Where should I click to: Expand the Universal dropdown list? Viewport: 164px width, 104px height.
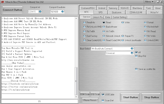(x=132, y=53)
